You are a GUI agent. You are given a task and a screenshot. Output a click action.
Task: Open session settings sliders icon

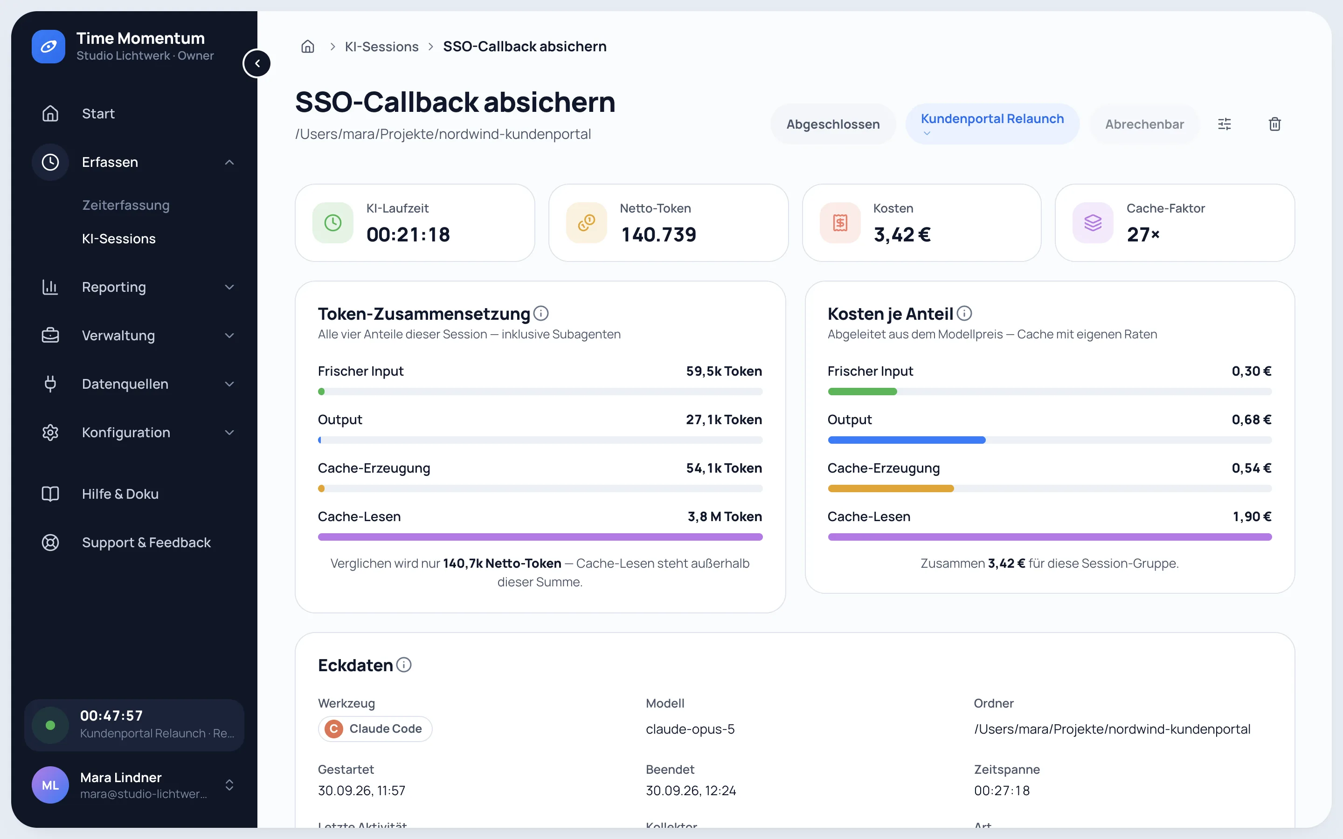click(1224, 124)
